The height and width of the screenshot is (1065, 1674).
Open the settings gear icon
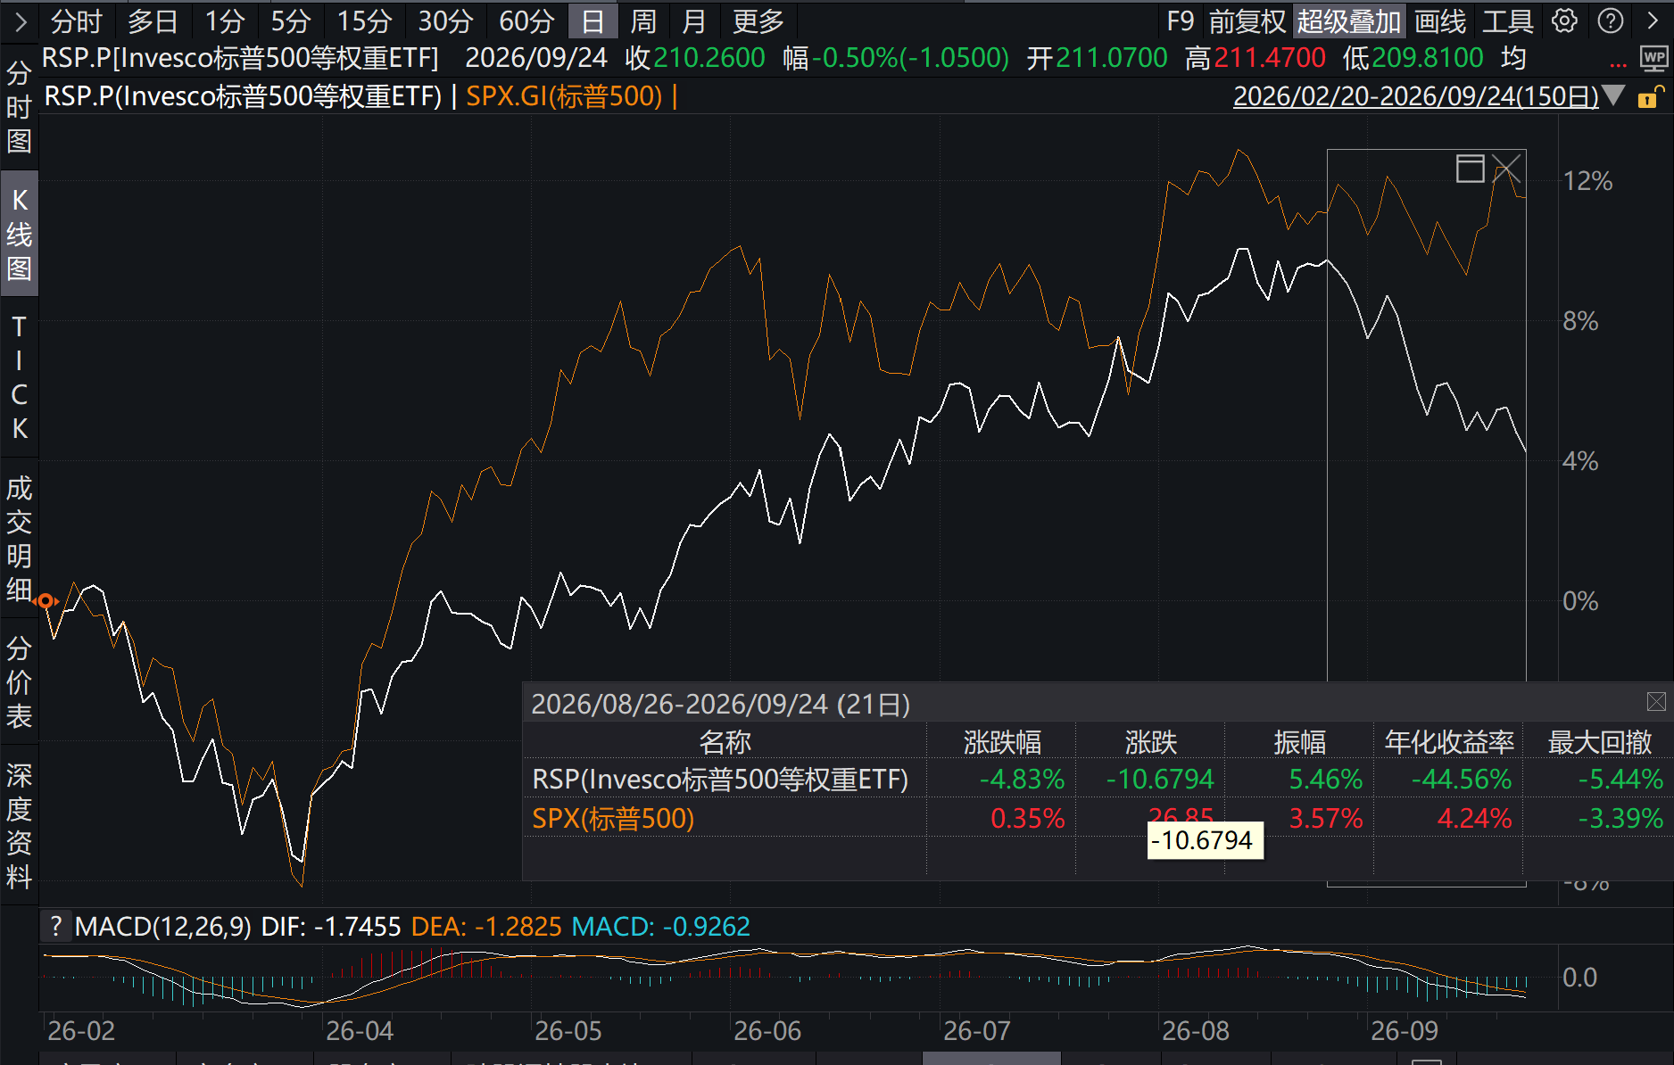point(1564,21)
